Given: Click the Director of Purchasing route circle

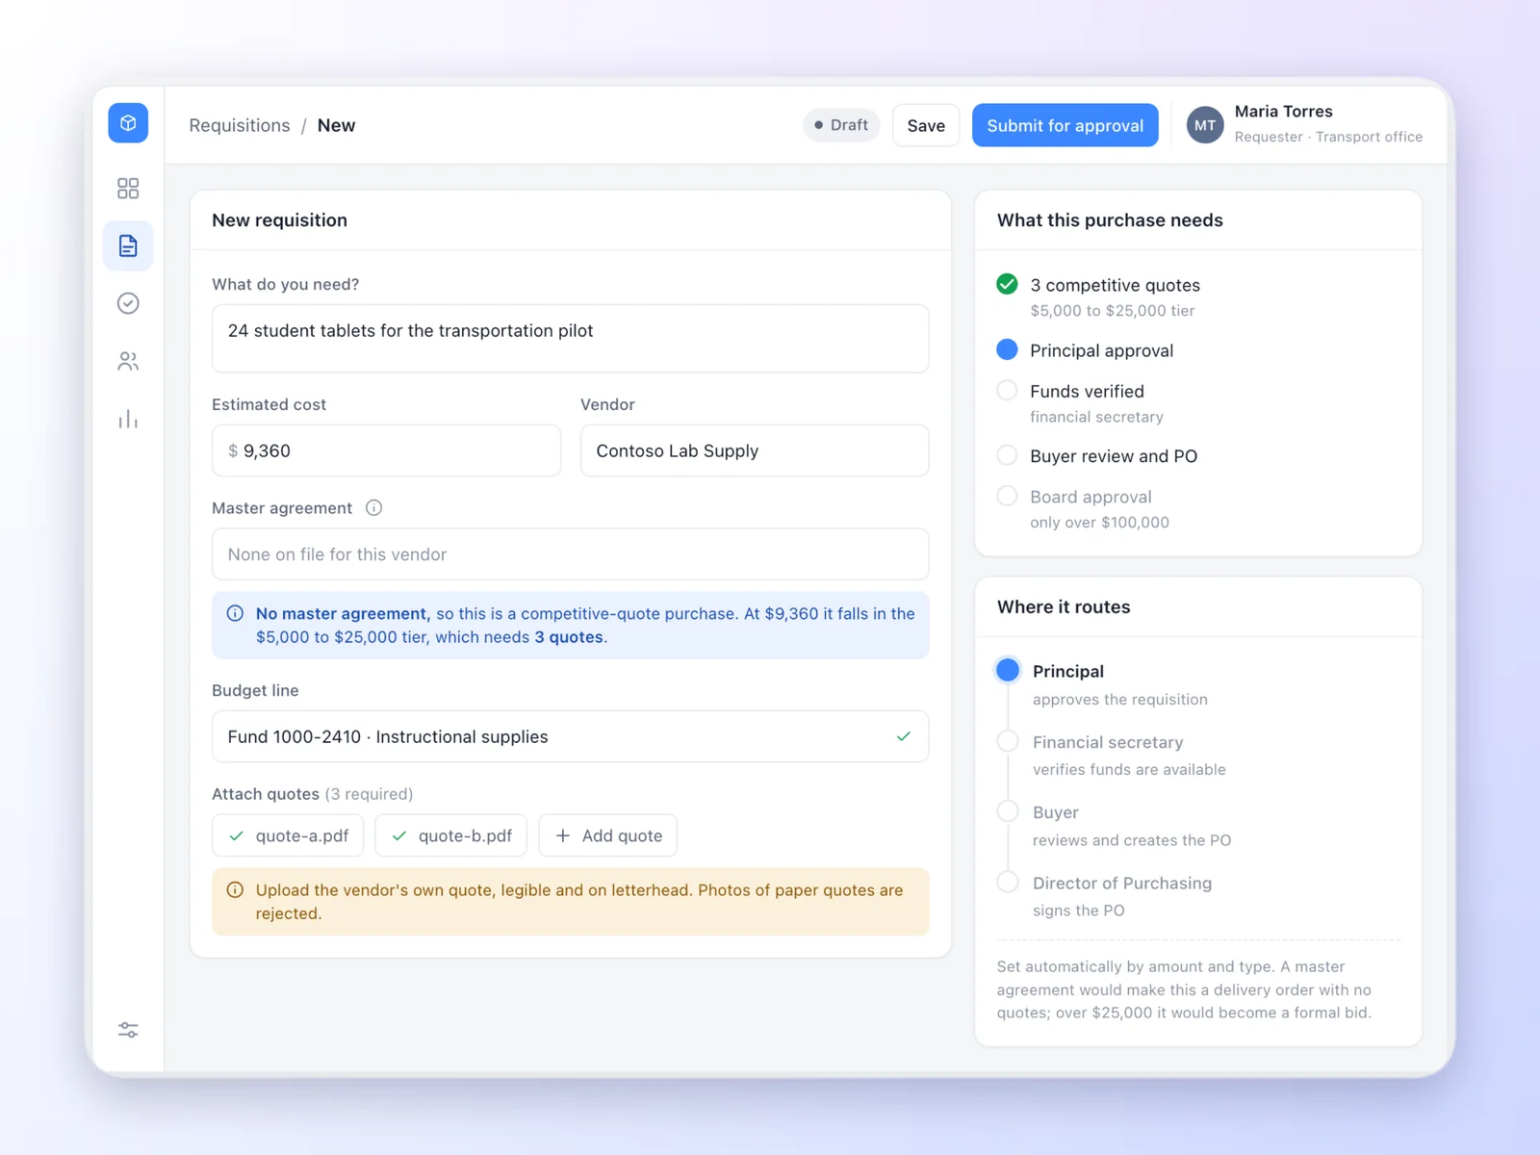Looking at the screenshot, I should pyautogui.click(x=1008, y=882).
